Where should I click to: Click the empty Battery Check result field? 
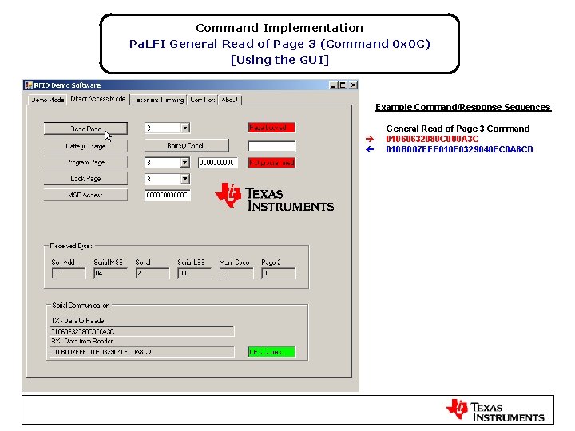(x=272, y=146)
